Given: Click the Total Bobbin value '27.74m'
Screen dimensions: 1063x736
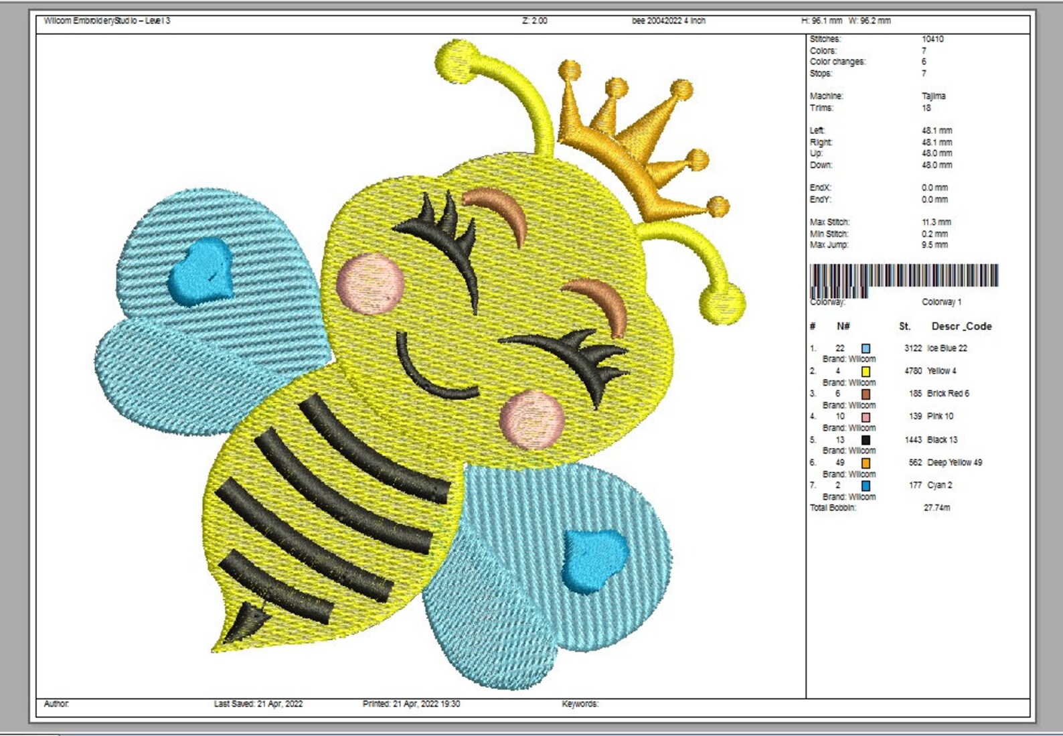Looking at the screenshot, I should tap(936, 508).
